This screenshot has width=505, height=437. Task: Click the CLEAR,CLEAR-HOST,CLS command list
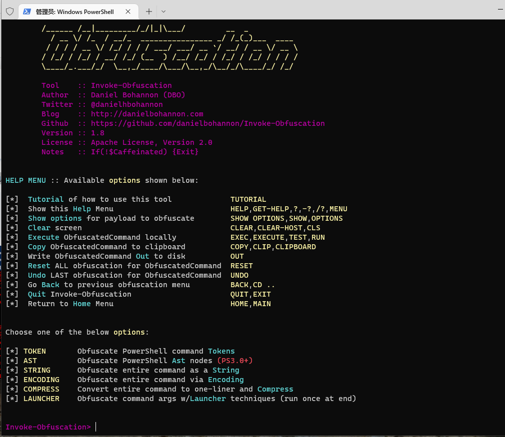(x=275, y=228)
